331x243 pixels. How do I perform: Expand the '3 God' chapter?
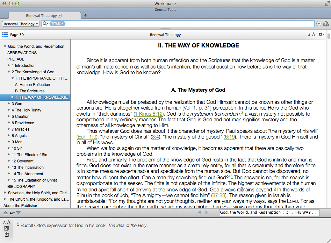pyautogui.click(x=9, y=104)
